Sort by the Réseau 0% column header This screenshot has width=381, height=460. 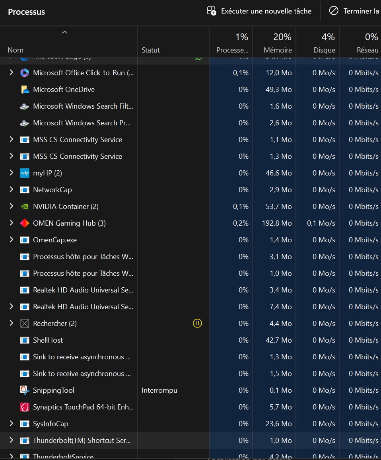pyautogui.click(x=360, y=43)
